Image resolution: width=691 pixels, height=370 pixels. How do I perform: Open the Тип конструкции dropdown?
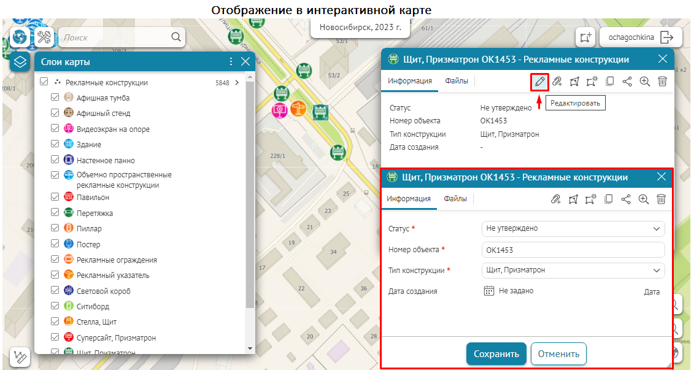coord(573,270)
